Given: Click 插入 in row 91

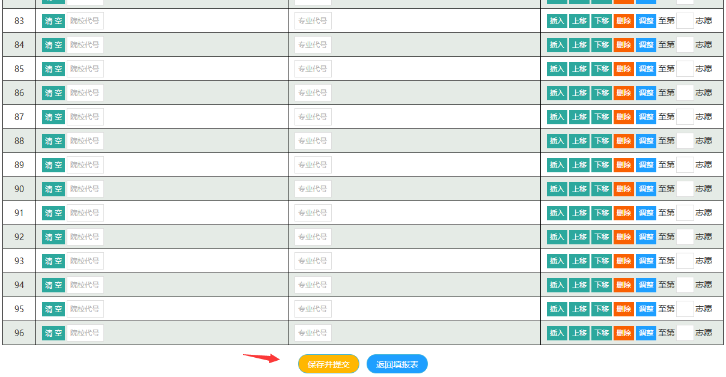Looking at the screenshot, I should 557,213.
